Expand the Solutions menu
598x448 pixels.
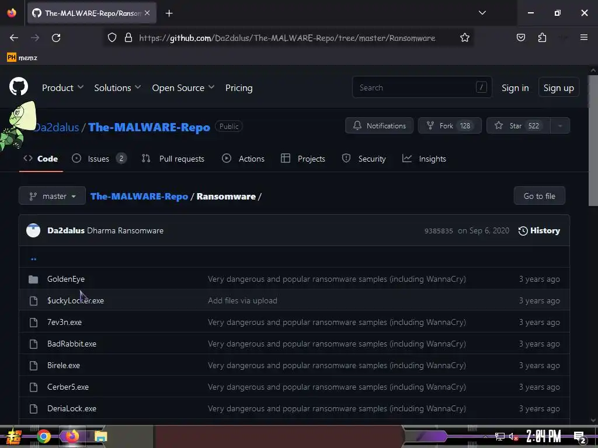(117, 87)
